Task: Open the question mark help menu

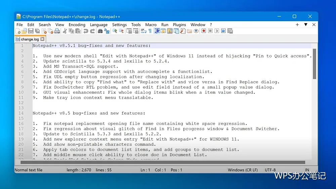Action: click(211, 25)
